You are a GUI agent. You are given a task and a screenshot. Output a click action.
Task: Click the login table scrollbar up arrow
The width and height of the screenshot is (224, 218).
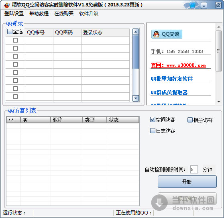(x=136, y=32)
